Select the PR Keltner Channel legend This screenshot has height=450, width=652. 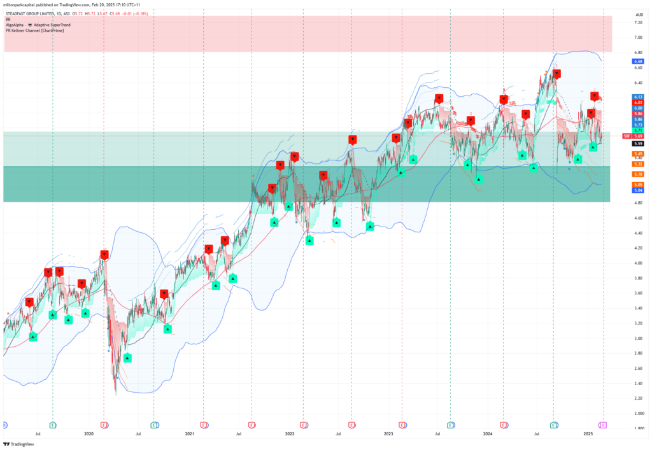(x=34, y=31)
